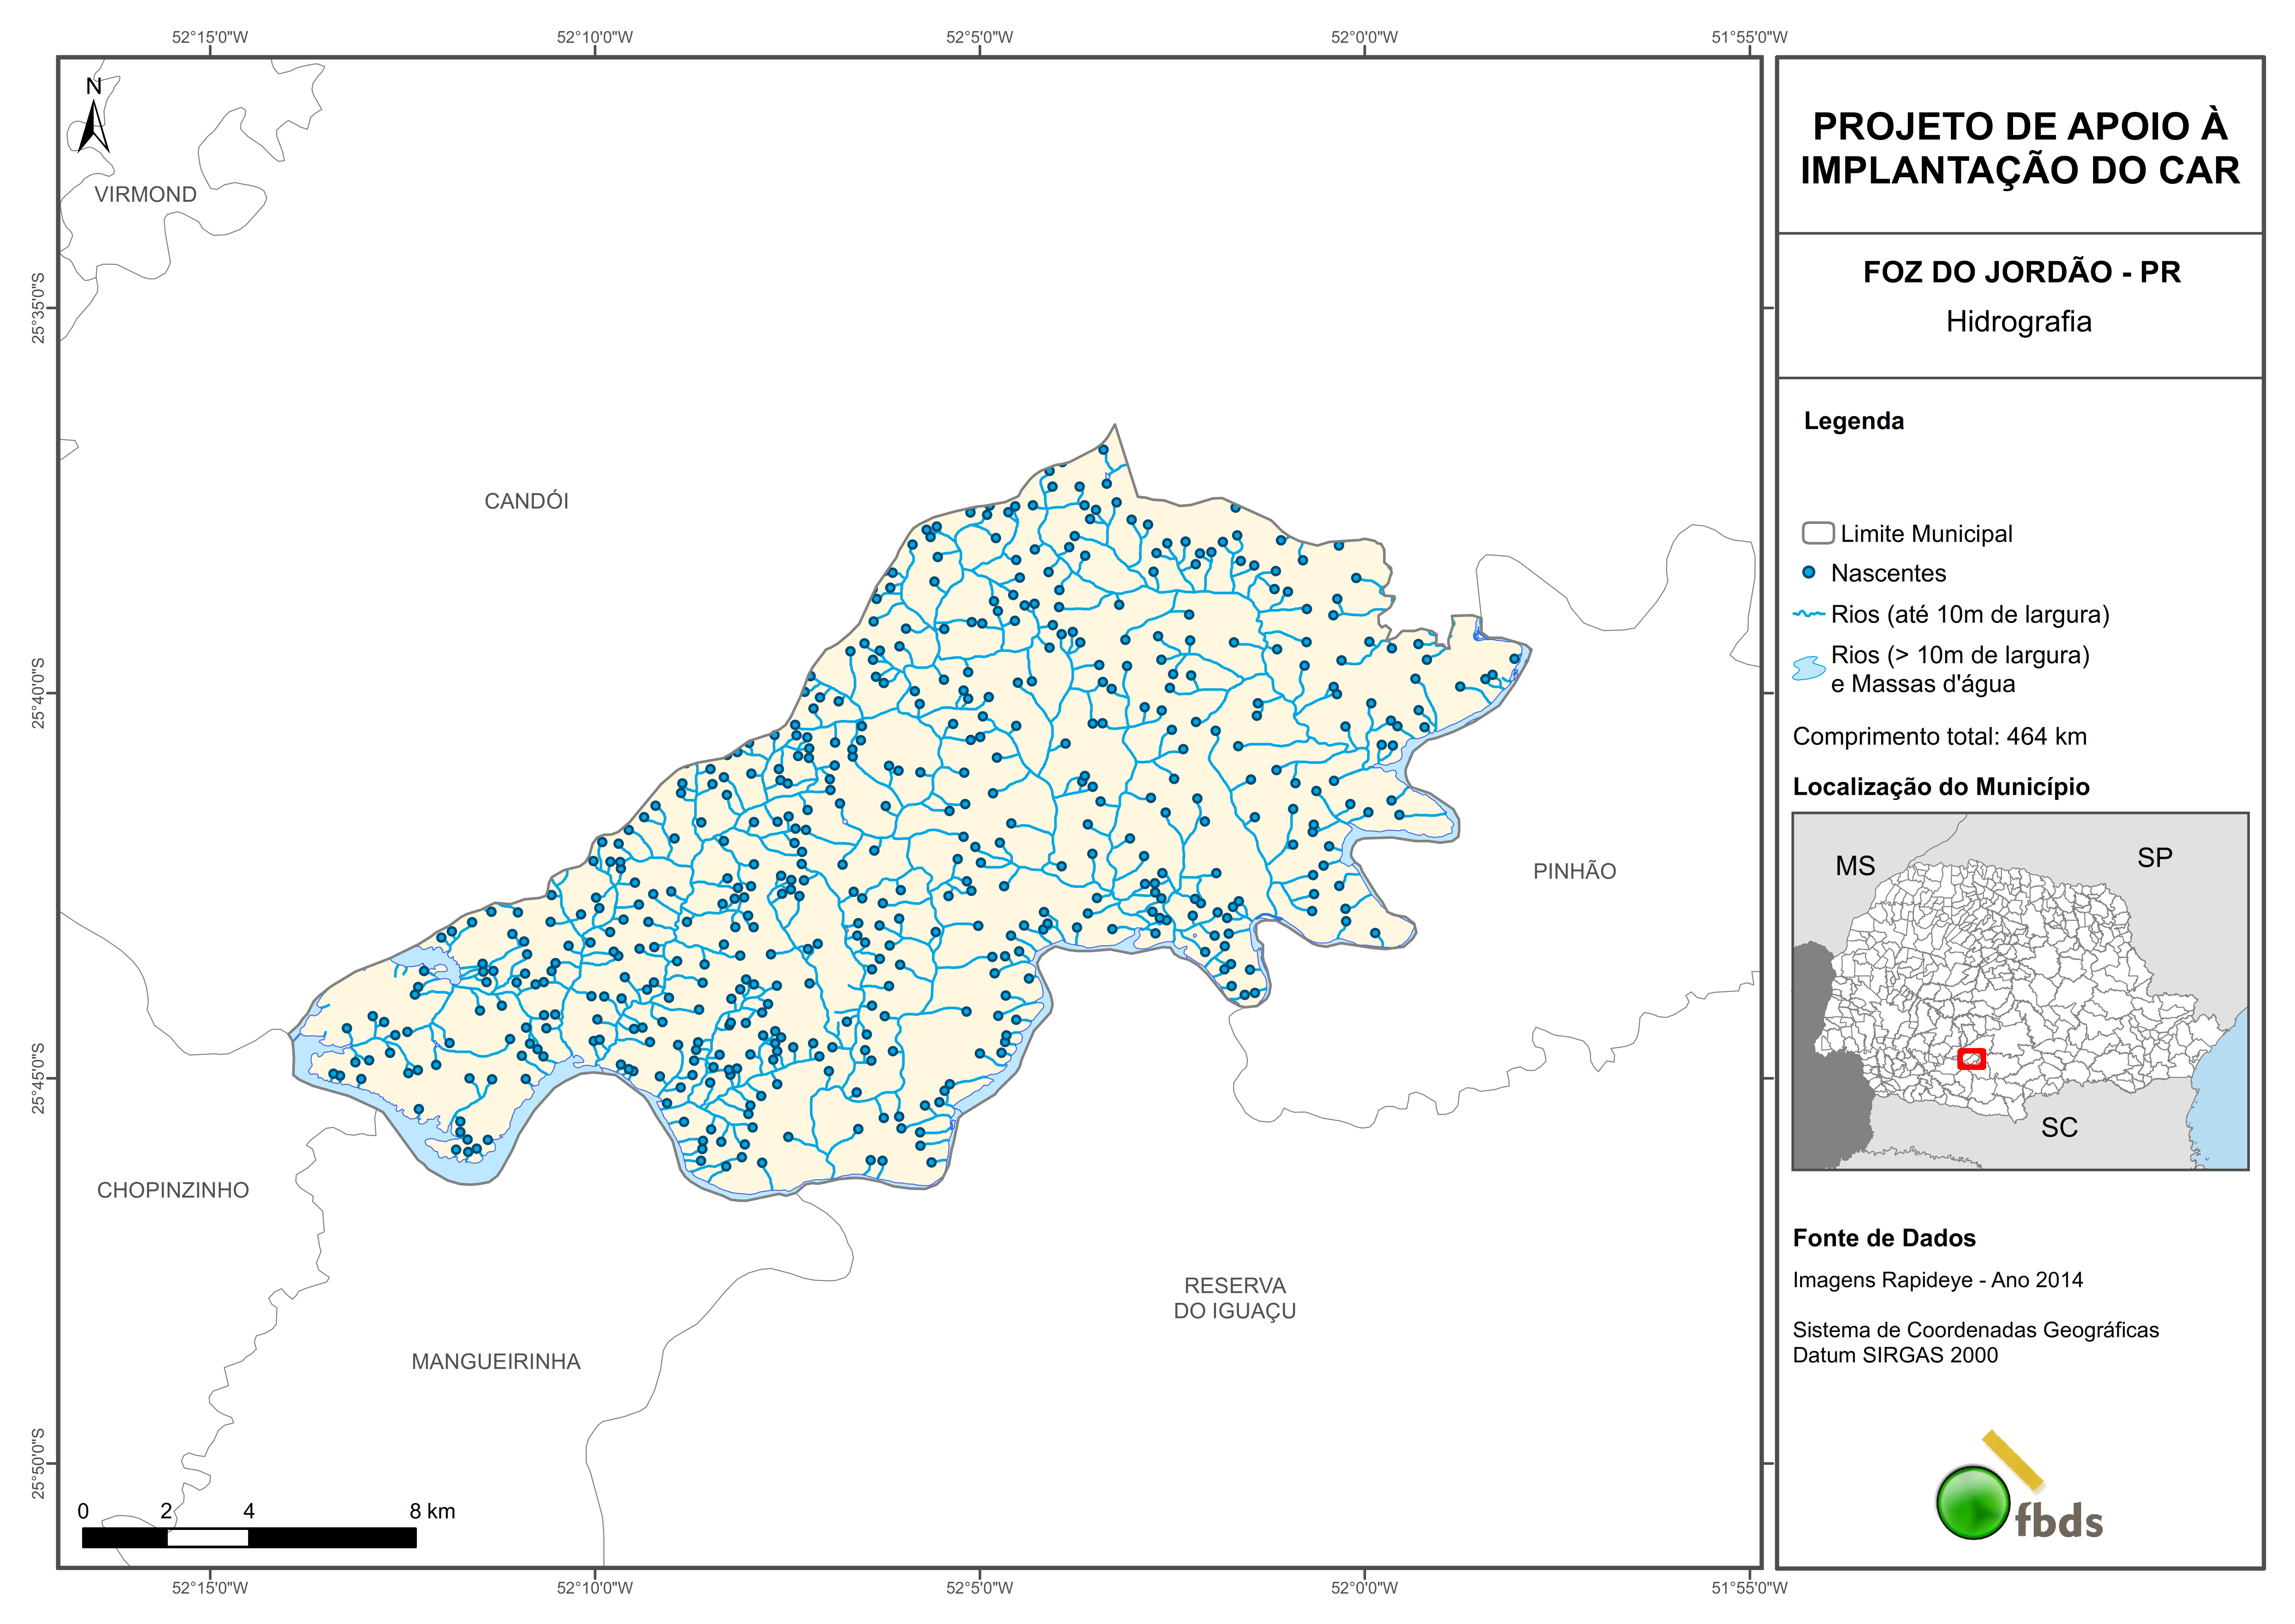
Task: Click the narrow rivers line legend symbol
Action: click(x=1809, y=614)
